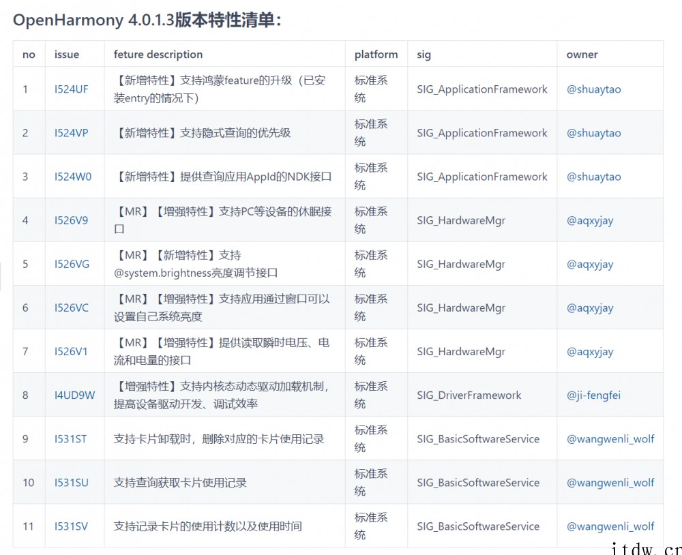Click description '支持卡片卸载时，删除对应的卡片使用记录'
Viewport: 682px width, 555px height.
point(219,439)
